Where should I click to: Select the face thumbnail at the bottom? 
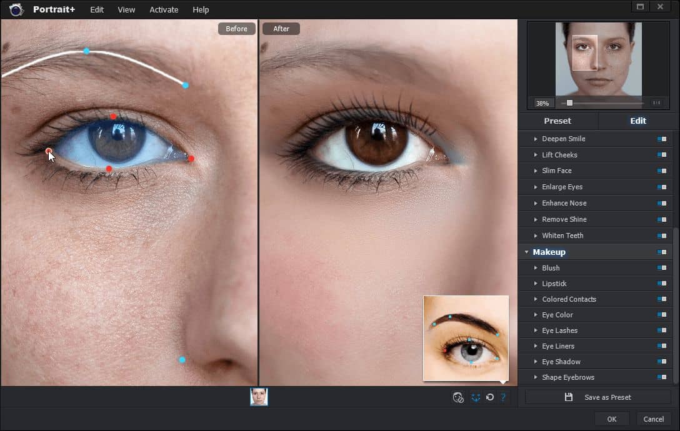pos(259,397)
